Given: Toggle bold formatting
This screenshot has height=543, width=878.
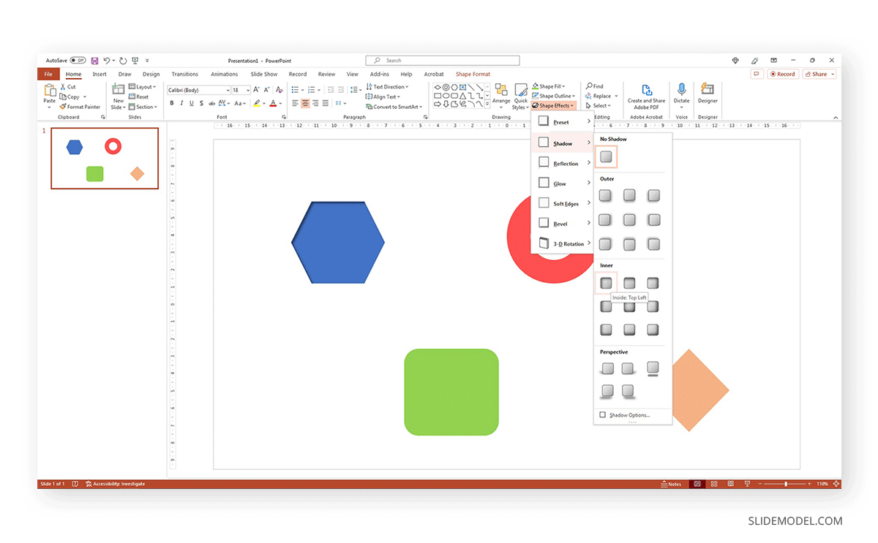Looking at the screenshot, I should pos(172,103).
